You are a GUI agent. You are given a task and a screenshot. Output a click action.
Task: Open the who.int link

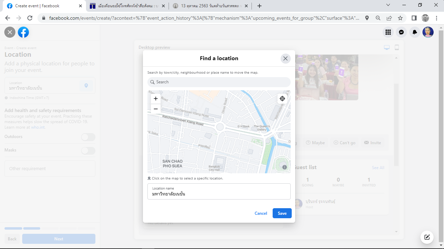click(38, 127)
